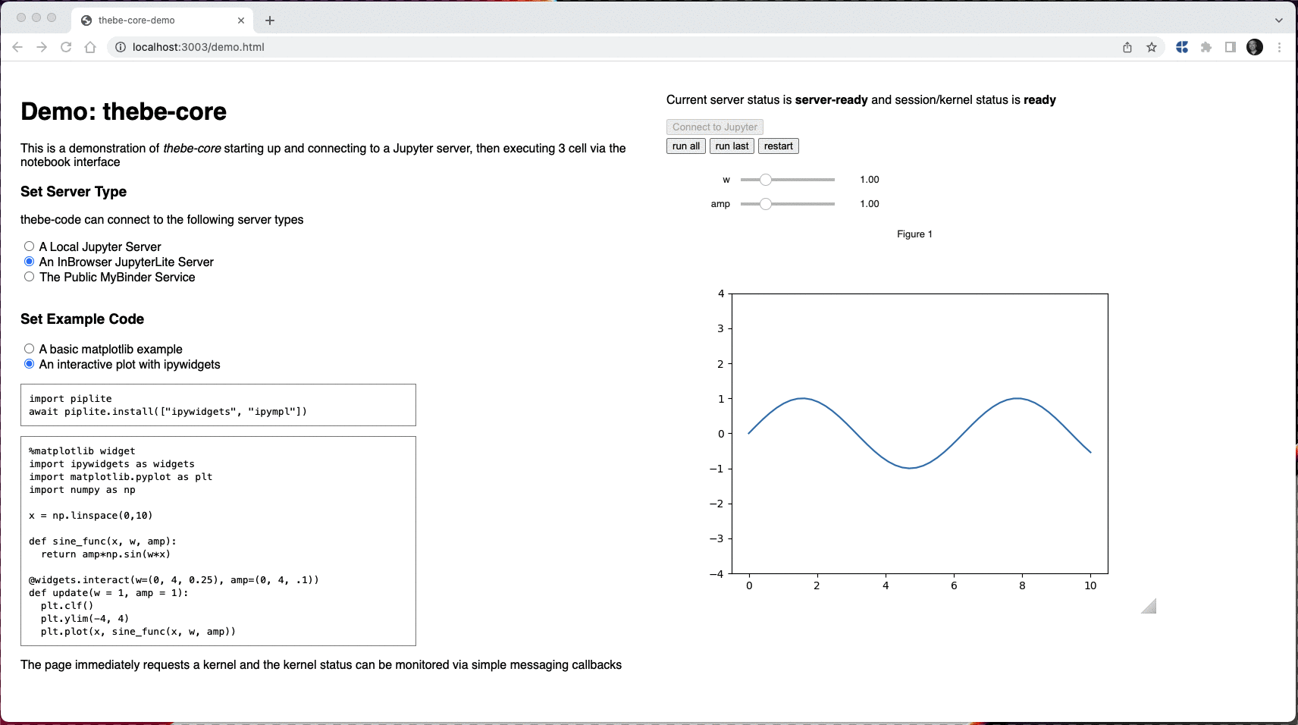Click the amp slider value 1.00
Screen dimensions: 1298x725
(x=870, y=204)
